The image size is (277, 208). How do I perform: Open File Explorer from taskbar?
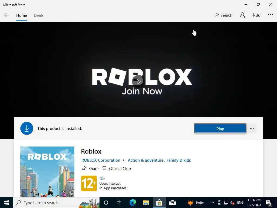click(146, 203)
